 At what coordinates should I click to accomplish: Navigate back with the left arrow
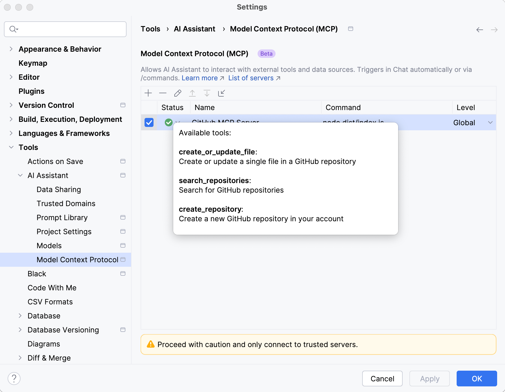coord(480,30)
